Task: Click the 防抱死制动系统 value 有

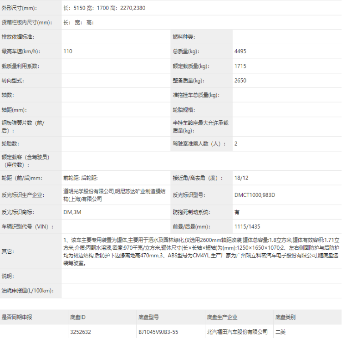Action: [x=237, y=212]
